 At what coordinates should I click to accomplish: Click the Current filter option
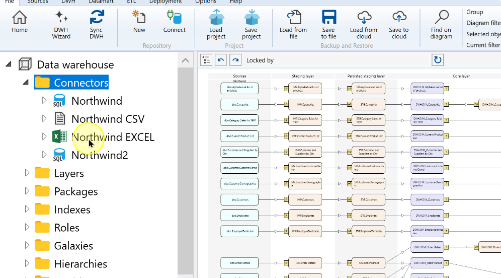483,45
